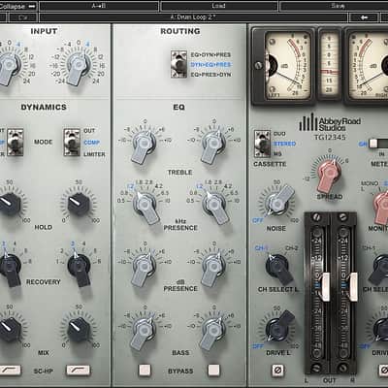Image resolution: width=388 pixels, height=388 pixels.
Task: Click the pink SPREAD knob
Action: (x=329, y=174)
